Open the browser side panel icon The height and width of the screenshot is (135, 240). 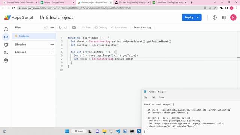coord(226,8)
